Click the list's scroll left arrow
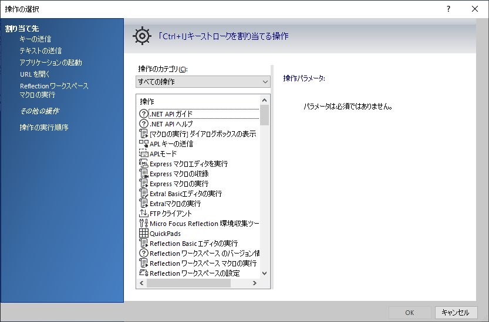The height and width of the screenshot is (322, 489). (x=141, y=283)
